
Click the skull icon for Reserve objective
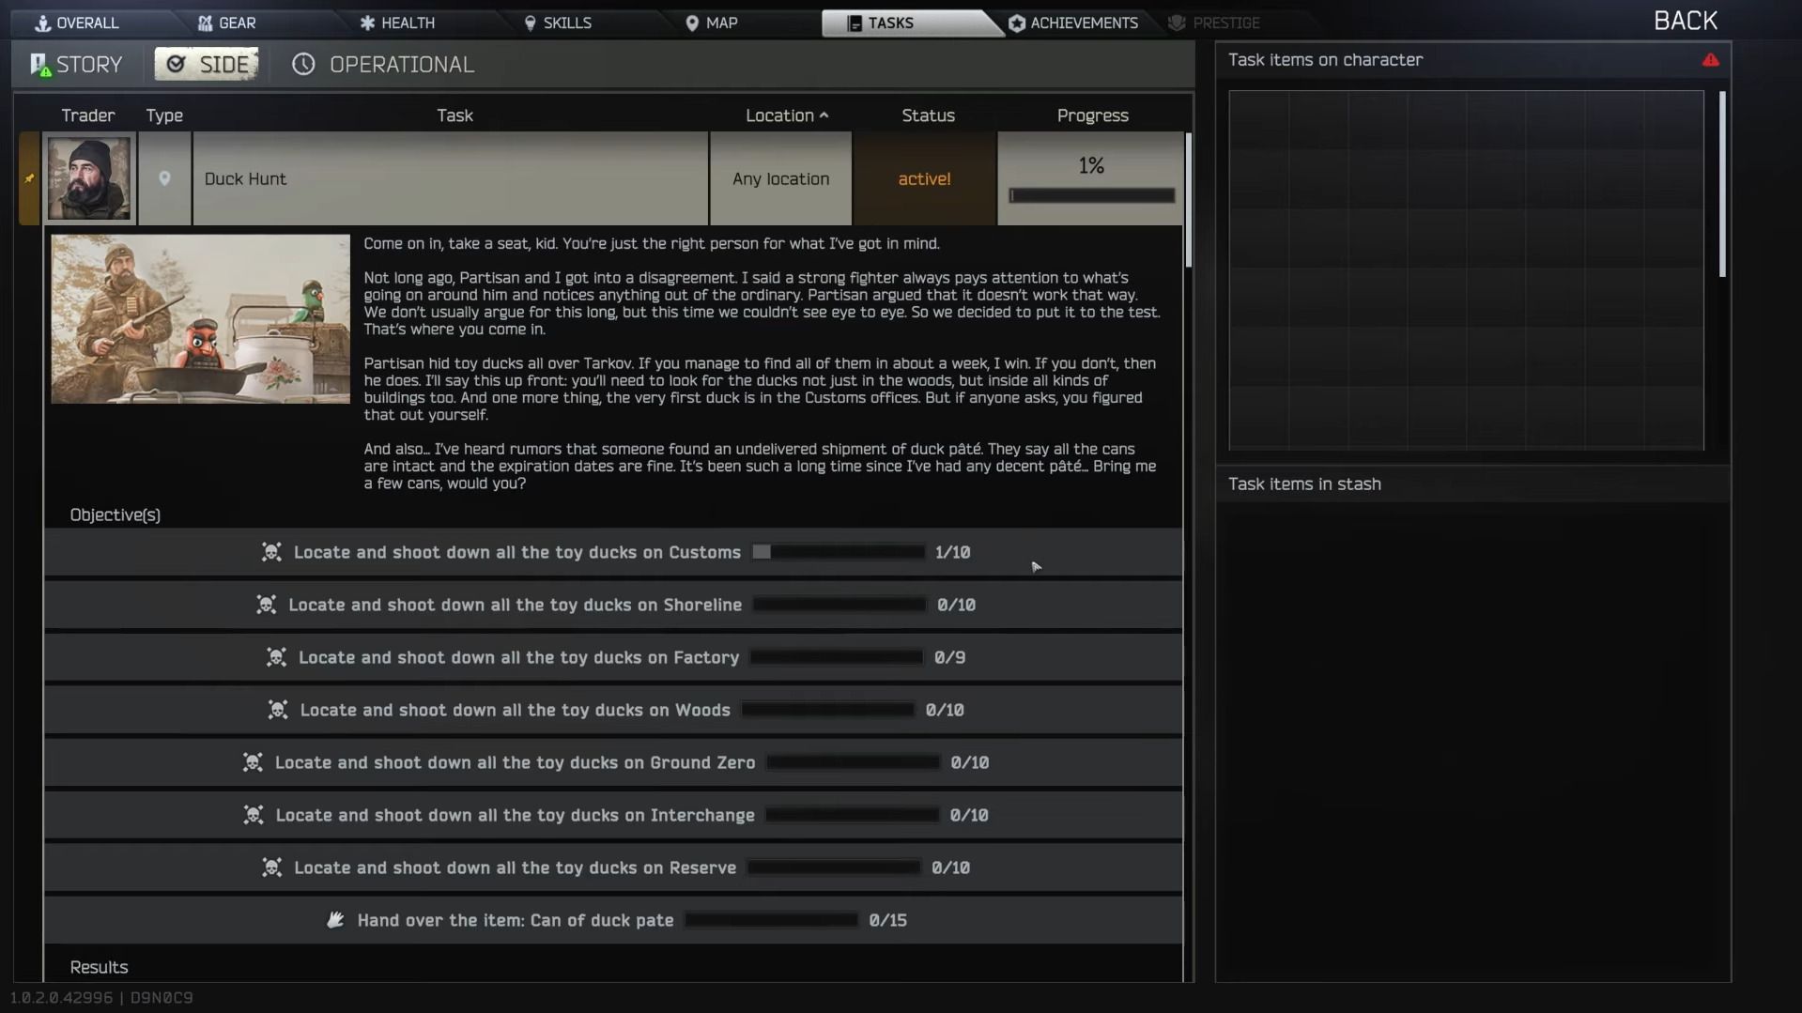pyautogui.click(x=271, y=867)
